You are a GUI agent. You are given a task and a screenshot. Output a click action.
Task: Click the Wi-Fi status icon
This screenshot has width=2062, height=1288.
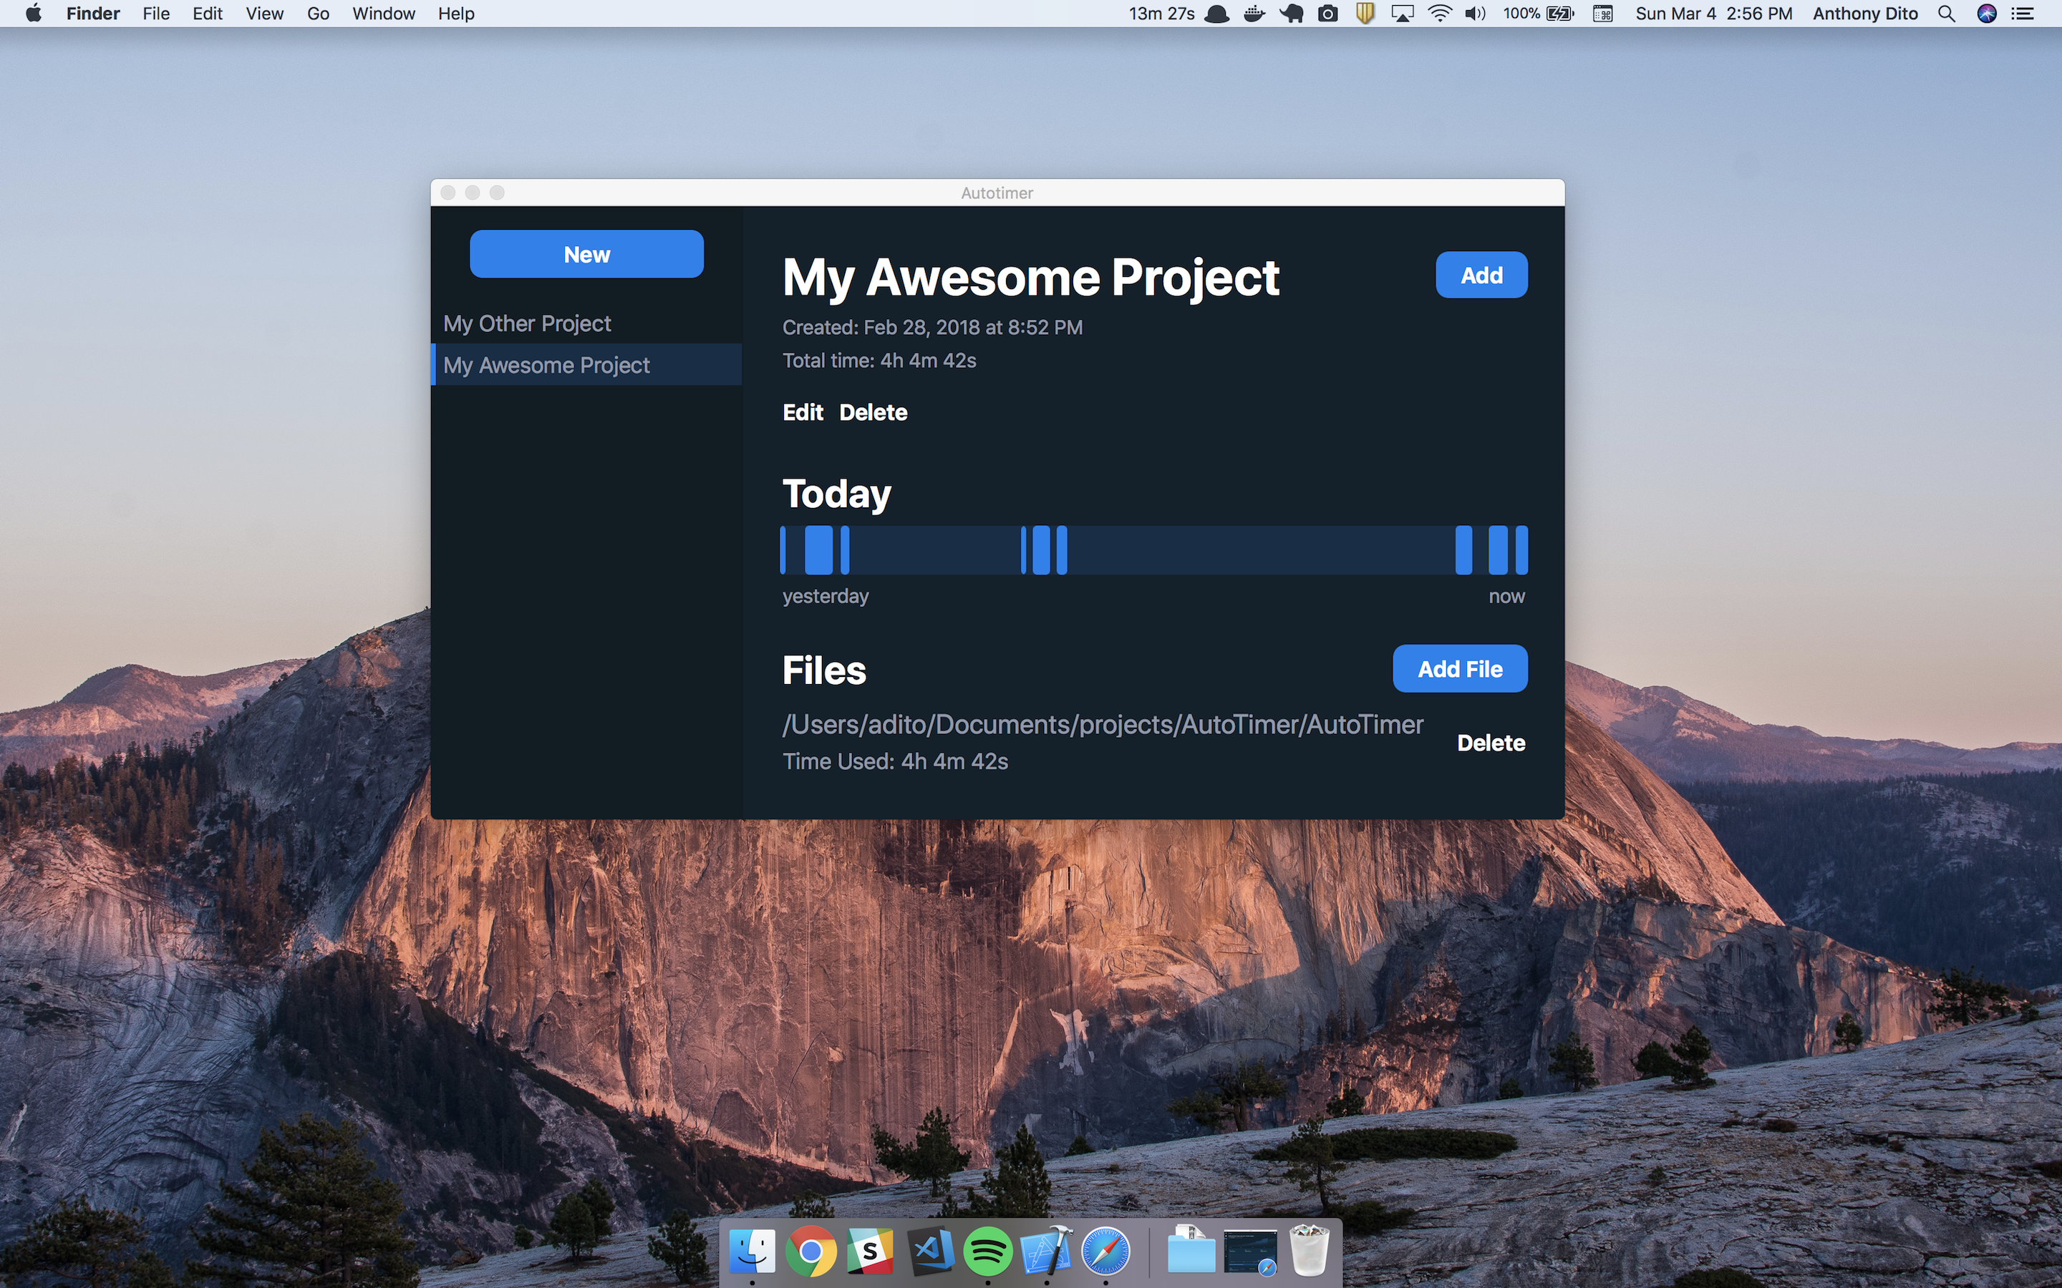coord(1439,14)
